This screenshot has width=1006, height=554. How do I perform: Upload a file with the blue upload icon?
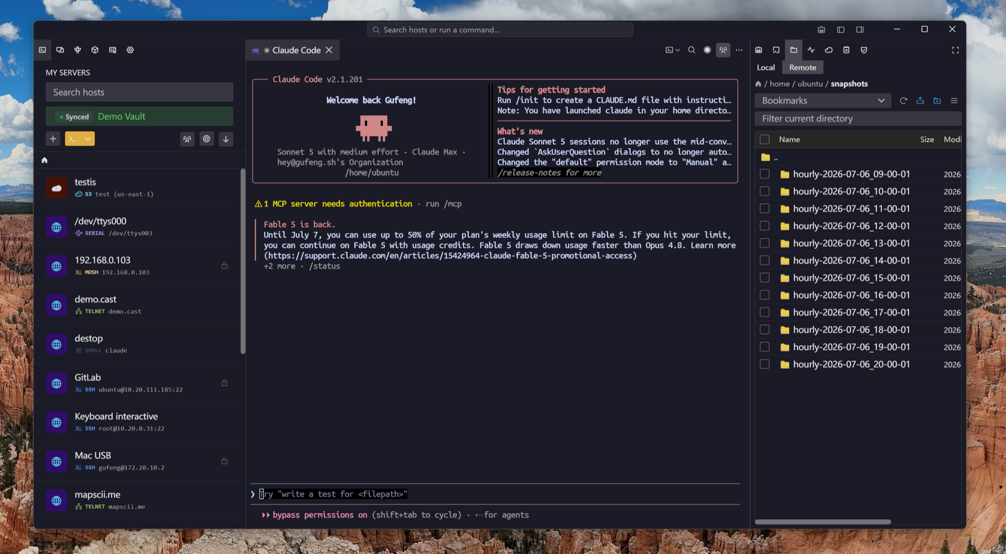pos(920,101)
